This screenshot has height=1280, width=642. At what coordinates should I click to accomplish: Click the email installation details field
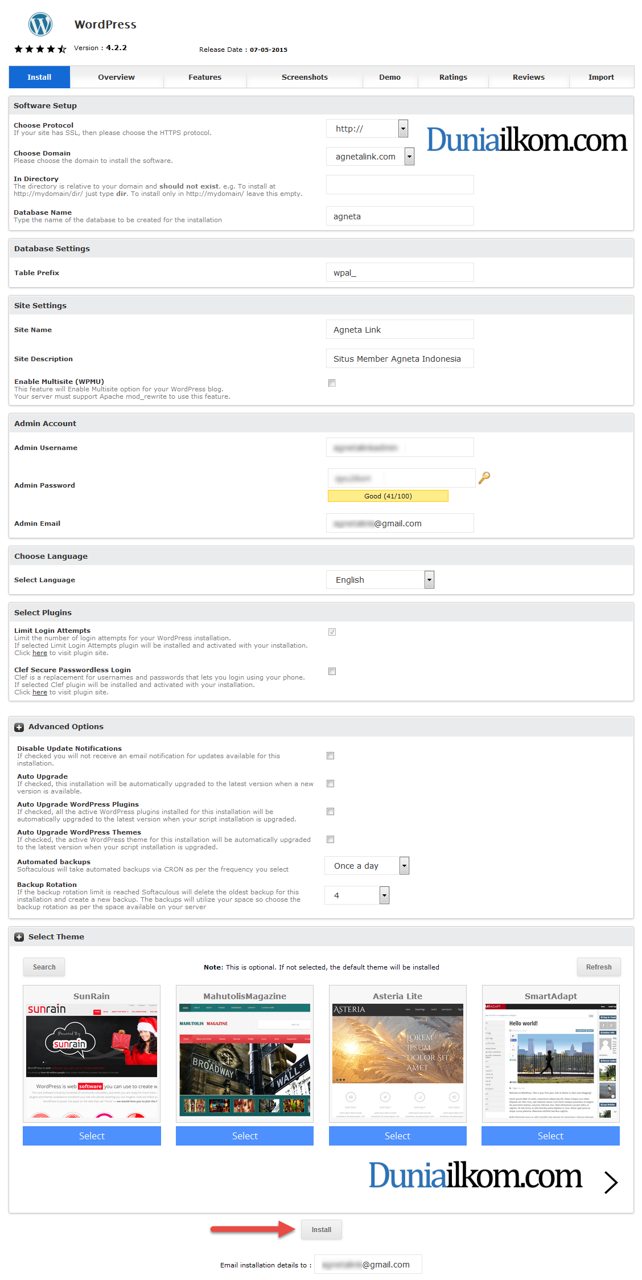point(368,1264)
